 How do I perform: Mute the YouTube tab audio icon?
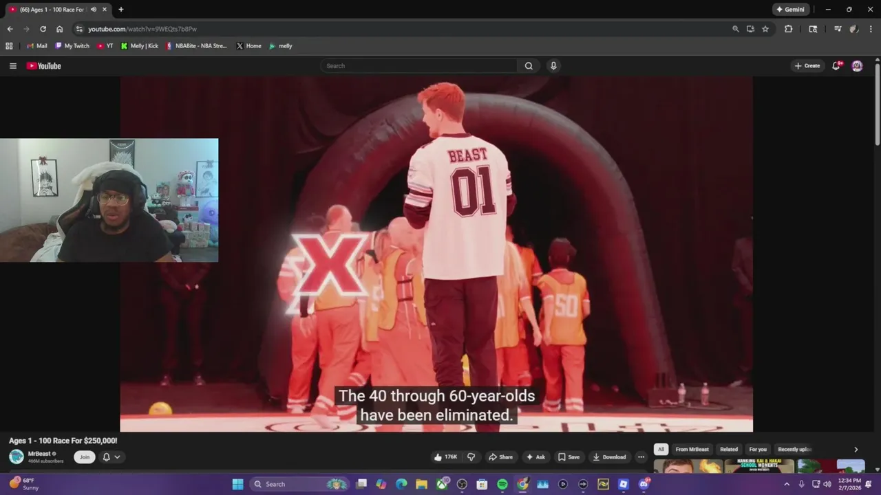94,10
